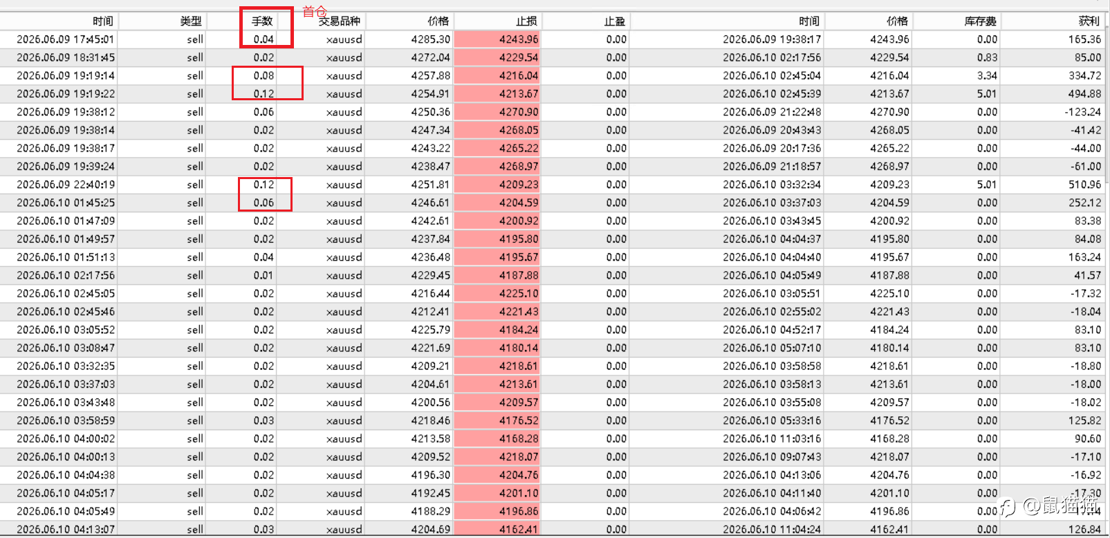Select open time 2026.06.09 17:45:01
Image resolution: width=1110 pixels, height=538 pixels.
[x=66, y=39]
